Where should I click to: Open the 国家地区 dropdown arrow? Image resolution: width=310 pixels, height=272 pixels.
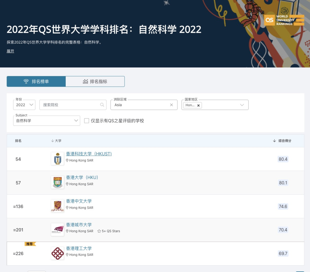242,105
